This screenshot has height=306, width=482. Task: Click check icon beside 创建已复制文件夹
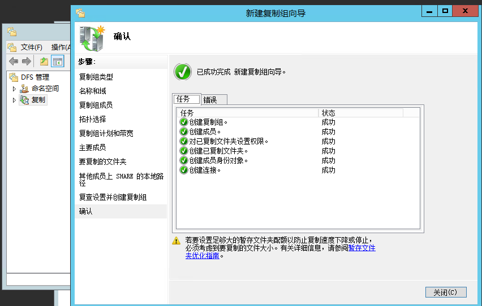click(183, 151)
